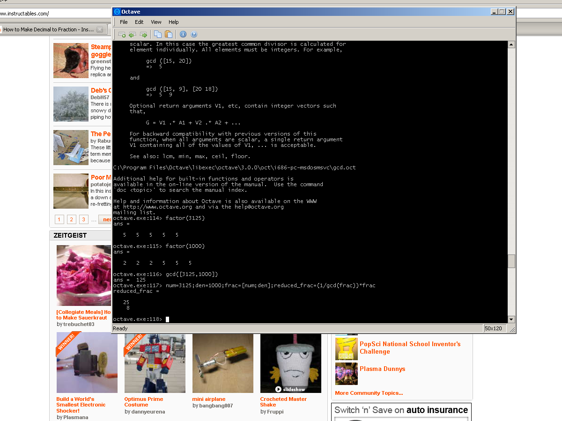This screenshot has width=562, height=421.
Task: Click the blue info icon in Octave's toolbar
Action: pos(183,34)
